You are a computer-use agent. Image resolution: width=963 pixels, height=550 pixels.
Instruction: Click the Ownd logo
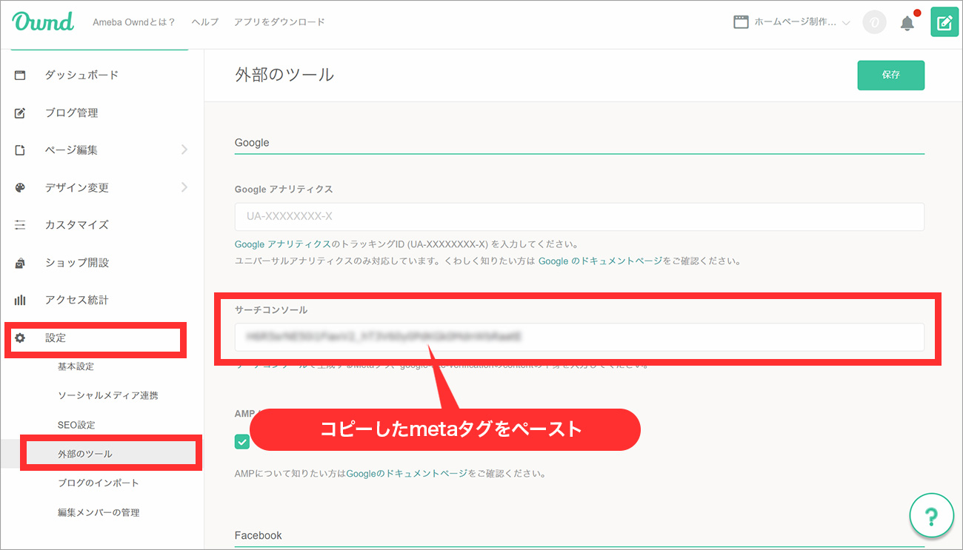43,21
